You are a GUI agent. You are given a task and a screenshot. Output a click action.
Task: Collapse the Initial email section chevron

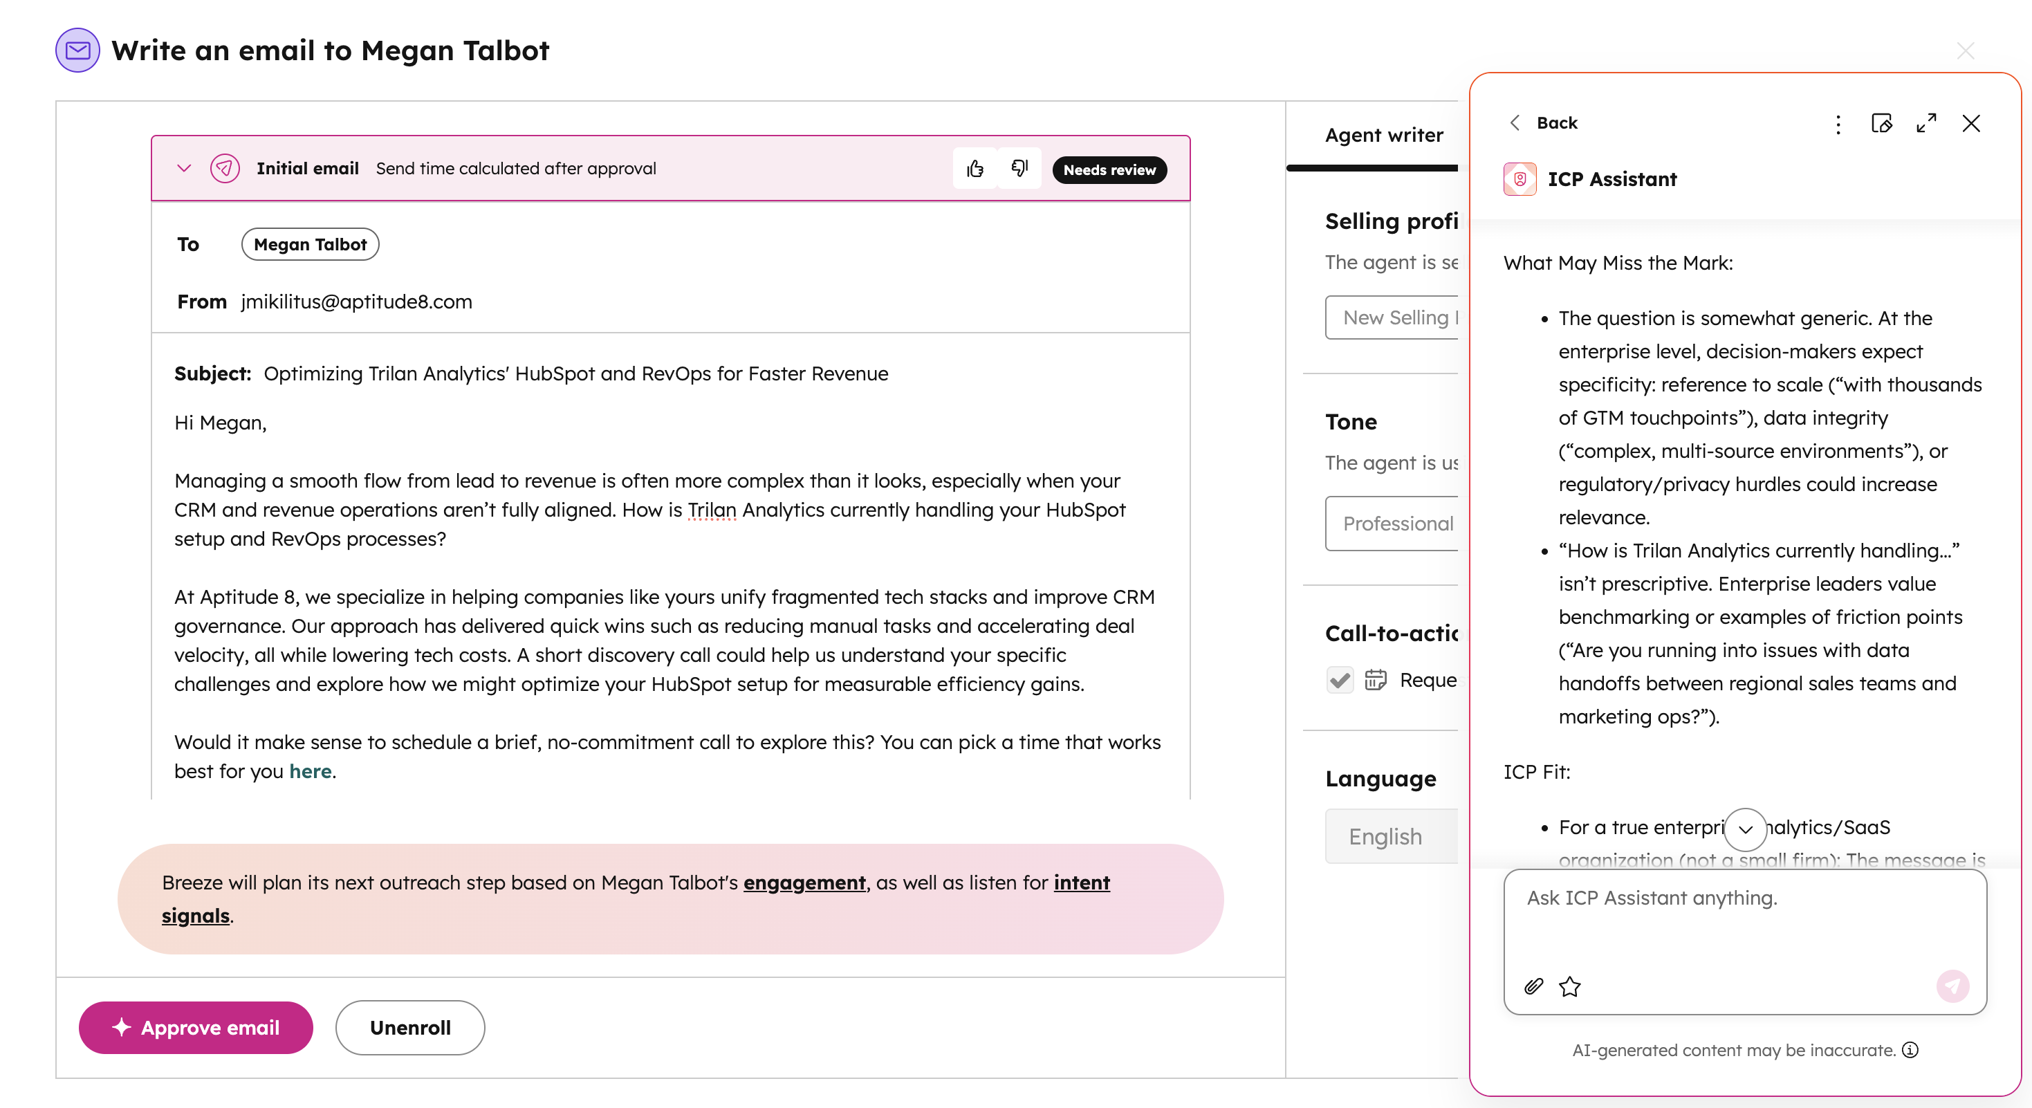tap(184, 169)
